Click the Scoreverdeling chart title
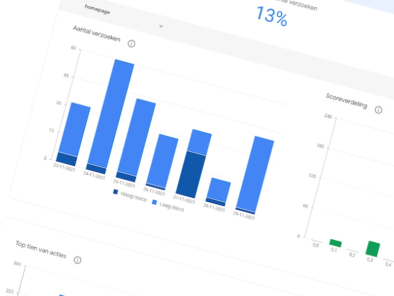394x296 pixels. [x=347, y=101]
